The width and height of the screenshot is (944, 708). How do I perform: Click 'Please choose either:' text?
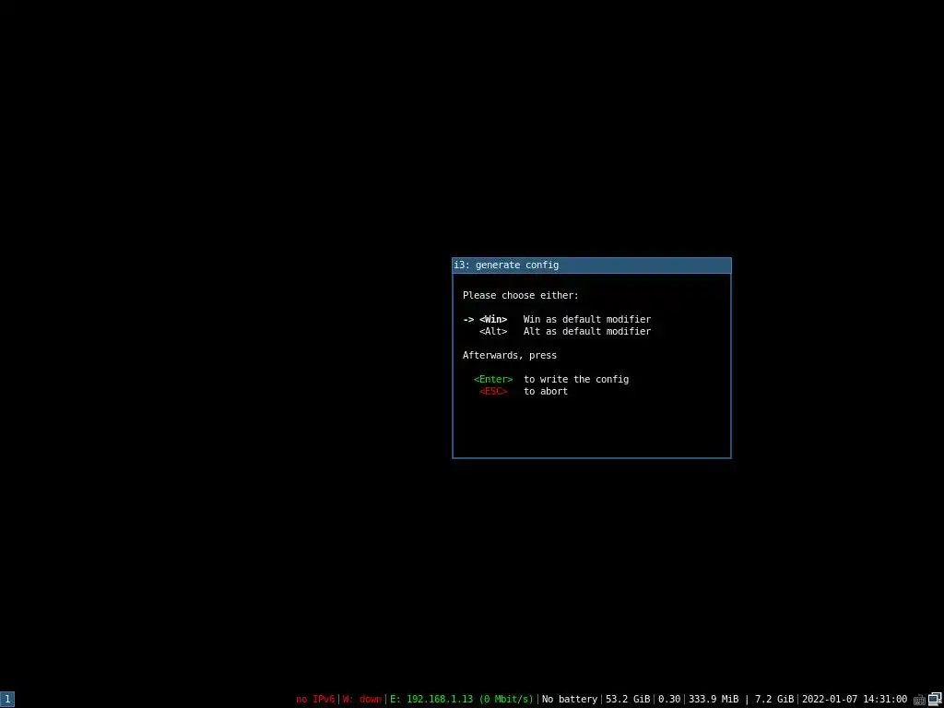[x=521, y=296]
